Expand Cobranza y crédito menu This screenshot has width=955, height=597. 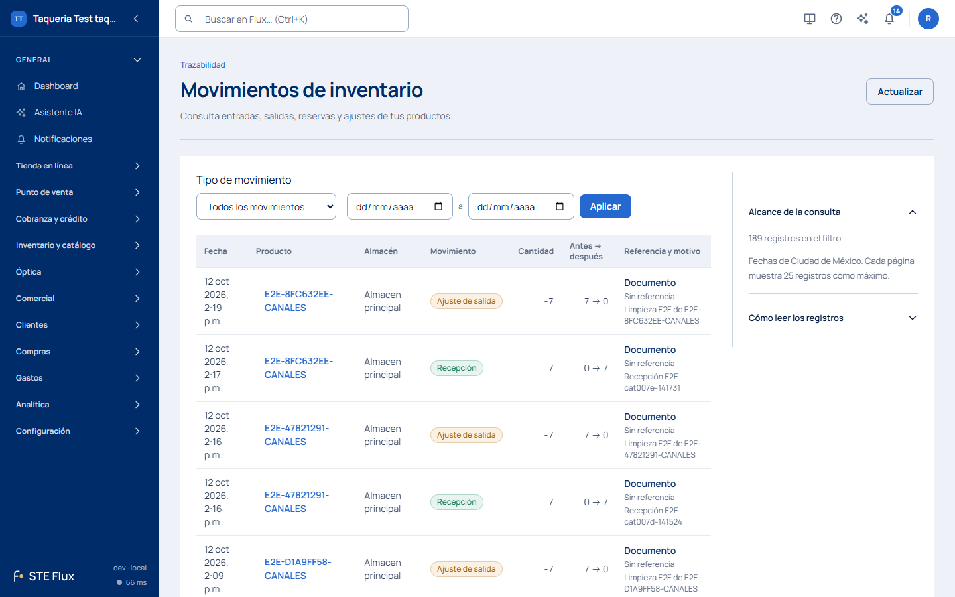click(80, 219)
